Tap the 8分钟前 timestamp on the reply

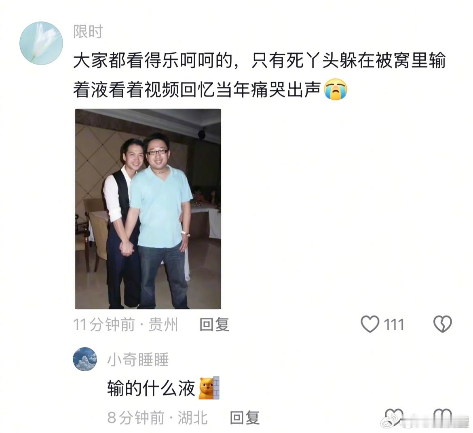click(x=136, y=418)
